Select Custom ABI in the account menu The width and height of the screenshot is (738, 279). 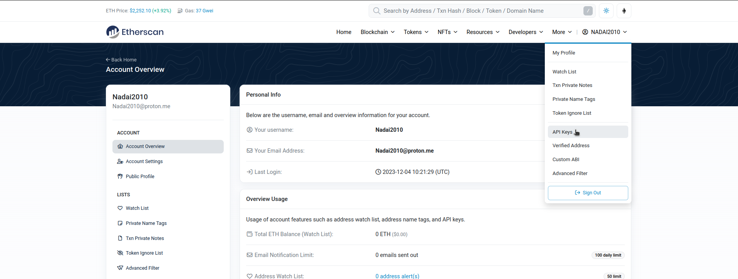[588, 160]
